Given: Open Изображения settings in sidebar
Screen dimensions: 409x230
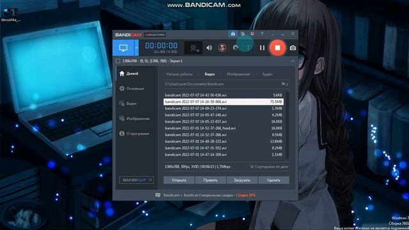Looking at the screenshot, I should point(134,119).
